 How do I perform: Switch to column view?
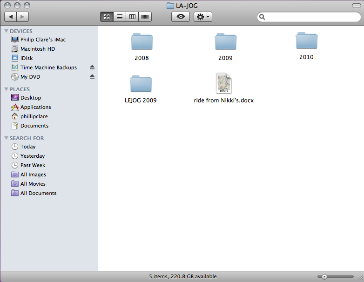coord(132,17)
